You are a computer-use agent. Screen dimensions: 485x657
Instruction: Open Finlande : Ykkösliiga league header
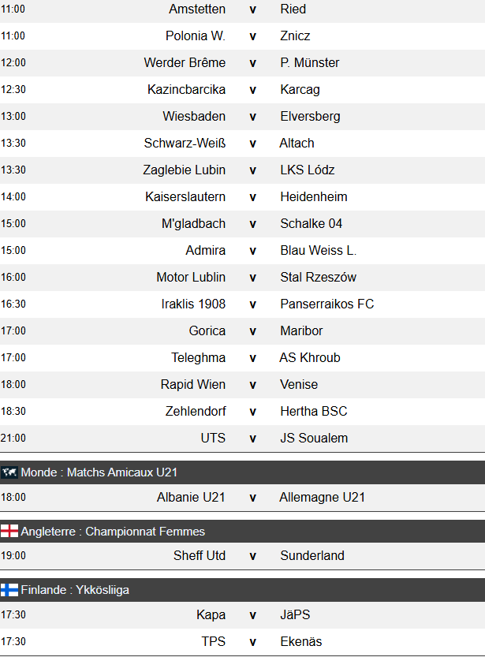76,590
